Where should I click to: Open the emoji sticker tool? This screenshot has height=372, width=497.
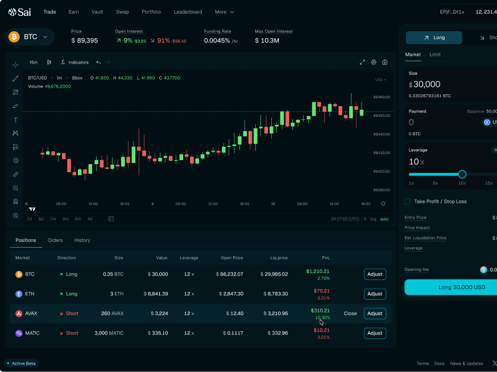[x=15, y=161]
